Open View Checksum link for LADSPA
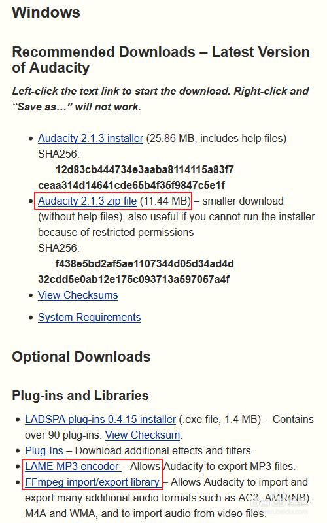This screenshot has height=523, width=327. point(143,435)
